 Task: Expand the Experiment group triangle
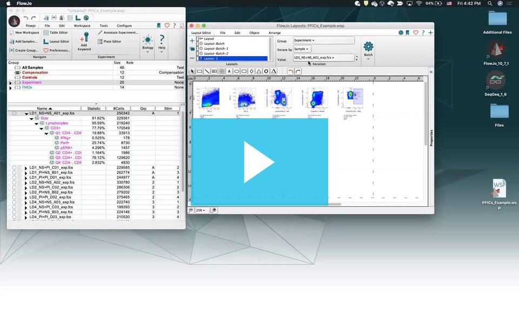click(10, 83)
